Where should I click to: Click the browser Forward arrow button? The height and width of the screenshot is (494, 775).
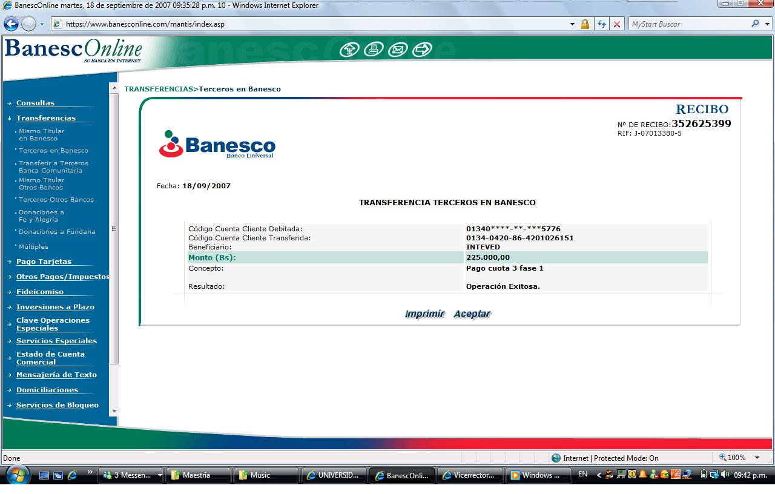click(28, 24)
